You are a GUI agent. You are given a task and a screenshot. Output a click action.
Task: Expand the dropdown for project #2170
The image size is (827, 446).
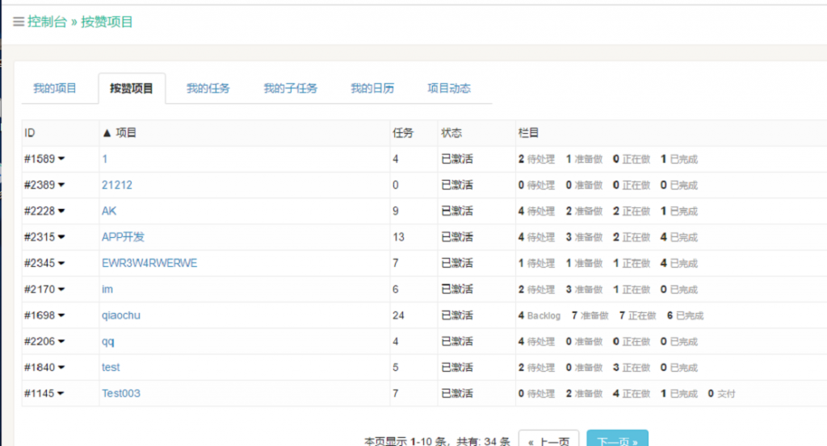(x=61, y=289)
